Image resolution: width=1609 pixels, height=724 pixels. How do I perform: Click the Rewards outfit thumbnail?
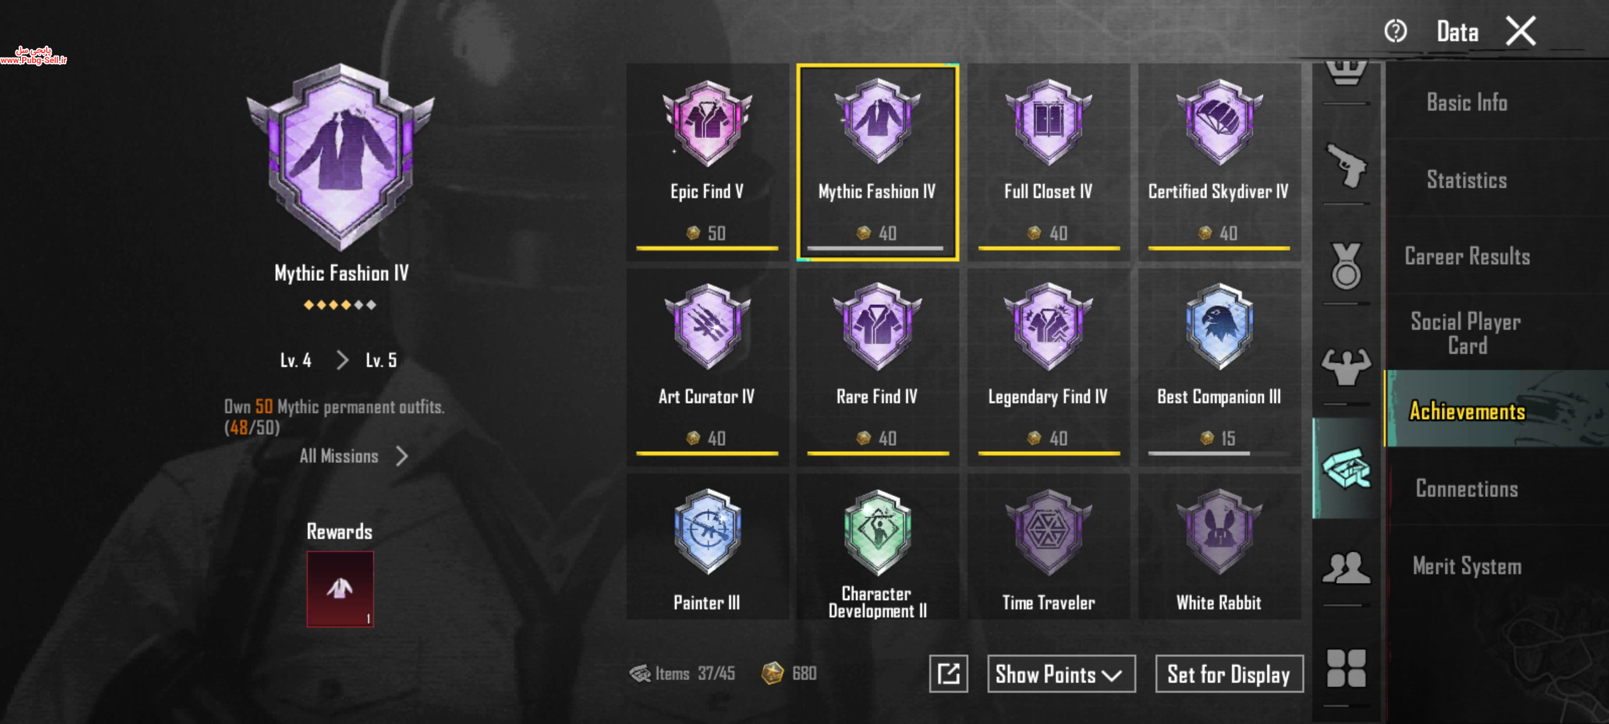[341, 589]
